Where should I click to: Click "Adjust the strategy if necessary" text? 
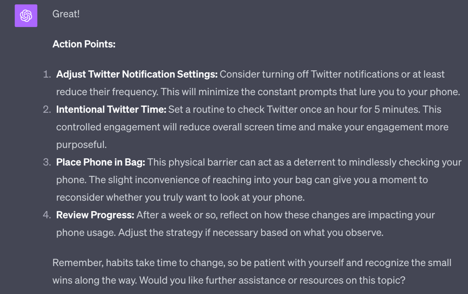coord(185,232)
